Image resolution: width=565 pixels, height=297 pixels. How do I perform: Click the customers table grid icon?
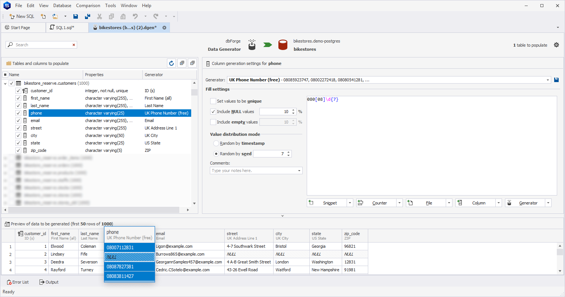18,83
